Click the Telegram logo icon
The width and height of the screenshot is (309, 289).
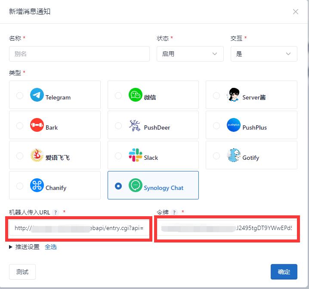[x=37, y=95]
